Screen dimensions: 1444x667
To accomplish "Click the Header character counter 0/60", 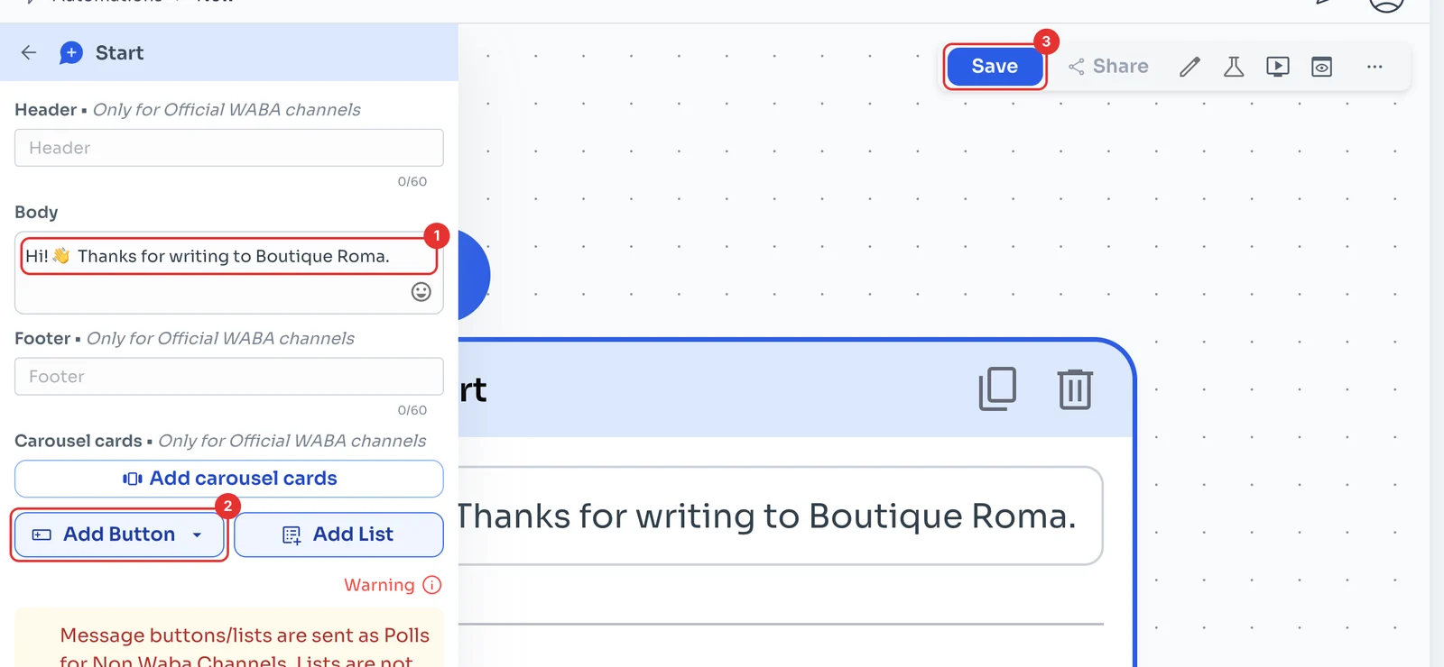I will pyautogui.click(x=412, y=181).
